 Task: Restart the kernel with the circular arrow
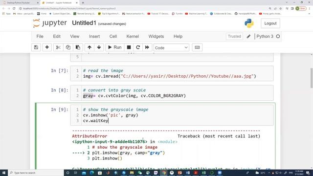pyautogui.click(x=138, y=47)
